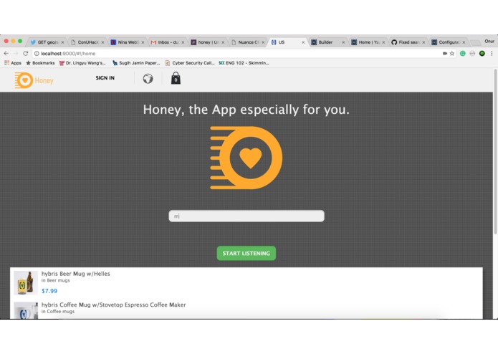Switch to the Nuance tab
The image size is (498, 354).
coord(246,42)
